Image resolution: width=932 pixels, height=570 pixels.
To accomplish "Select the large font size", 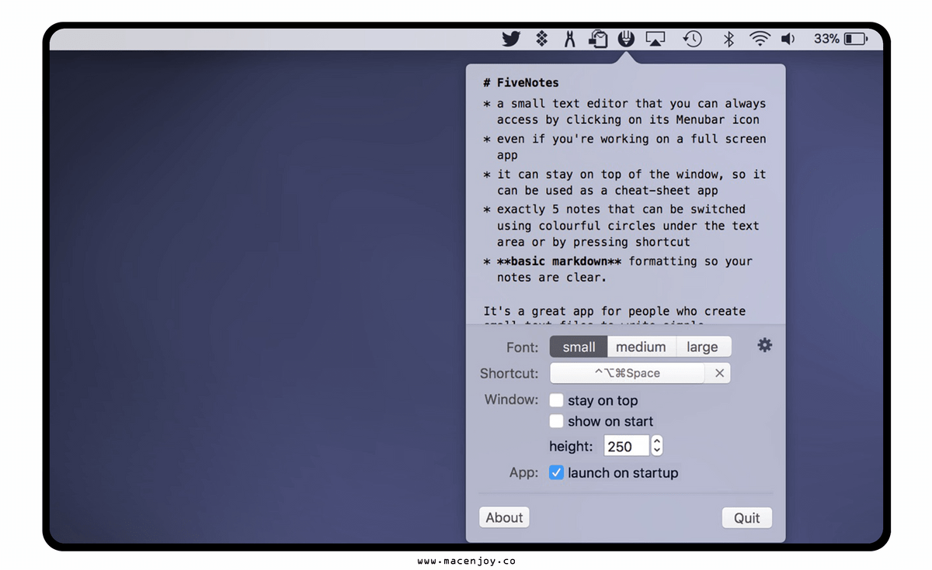I will click(x=703, y=347).
